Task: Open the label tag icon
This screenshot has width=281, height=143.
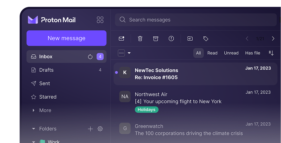Action: tap(205, 39)
